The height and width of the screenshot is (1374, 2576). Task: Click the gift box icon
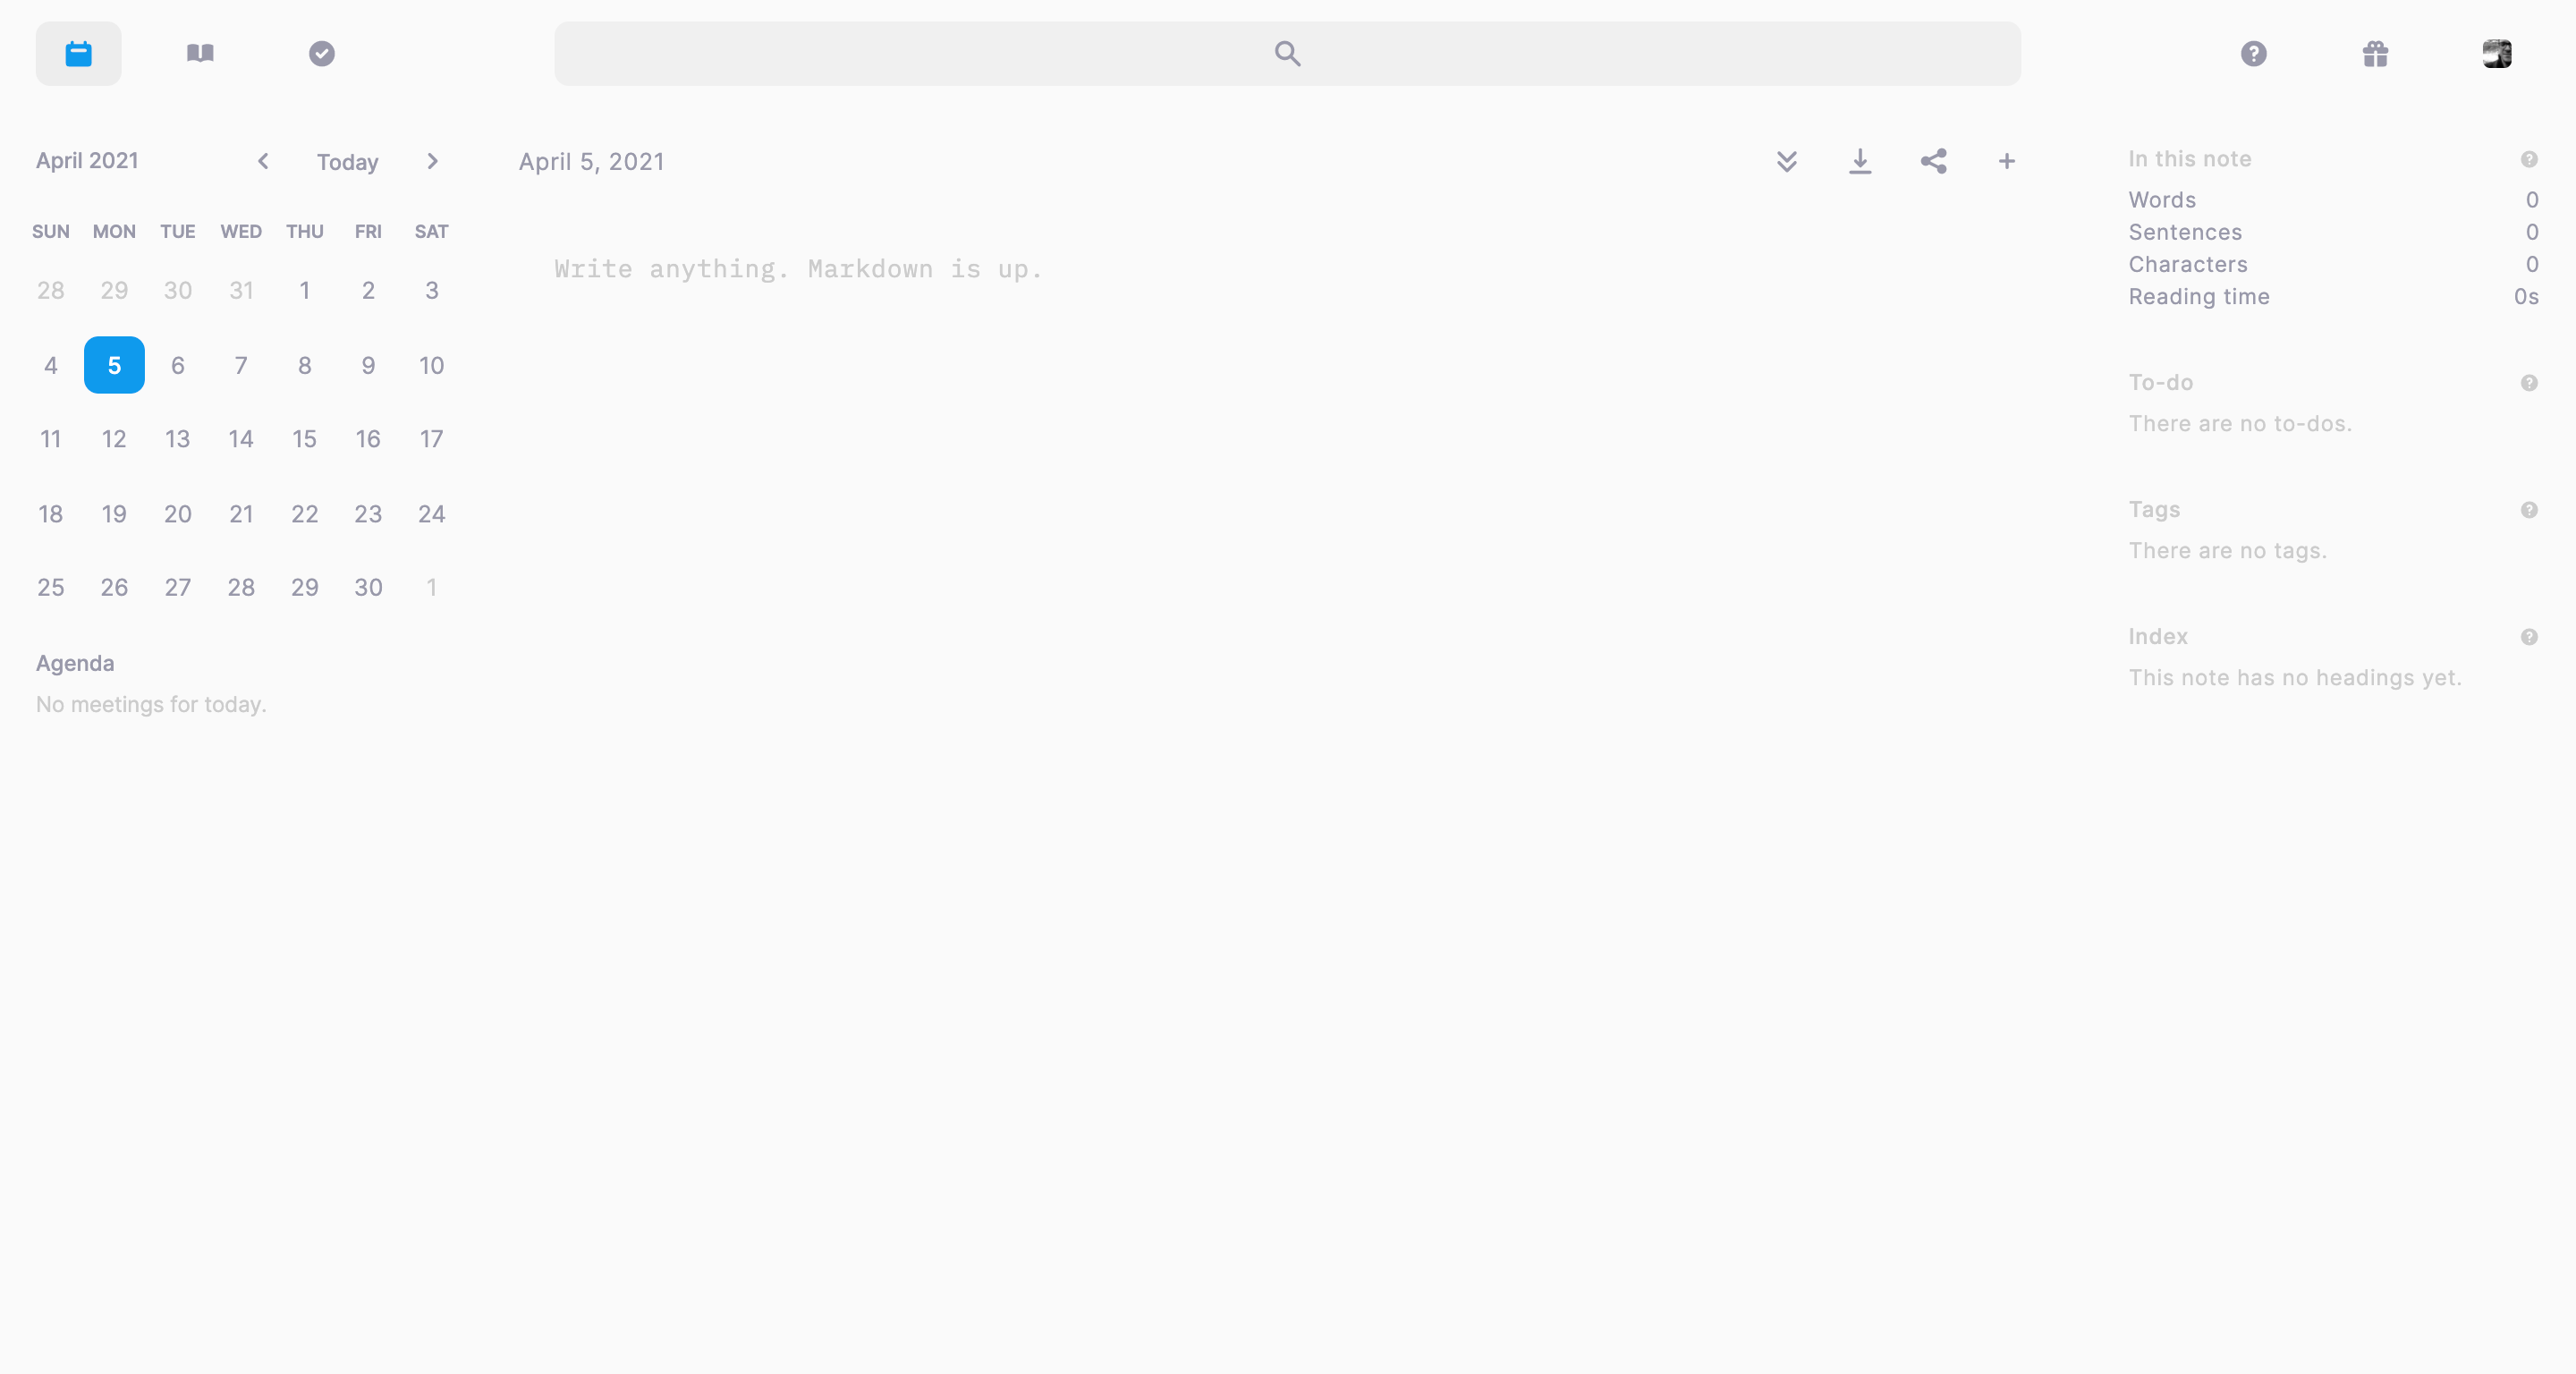coord(2375,53)
